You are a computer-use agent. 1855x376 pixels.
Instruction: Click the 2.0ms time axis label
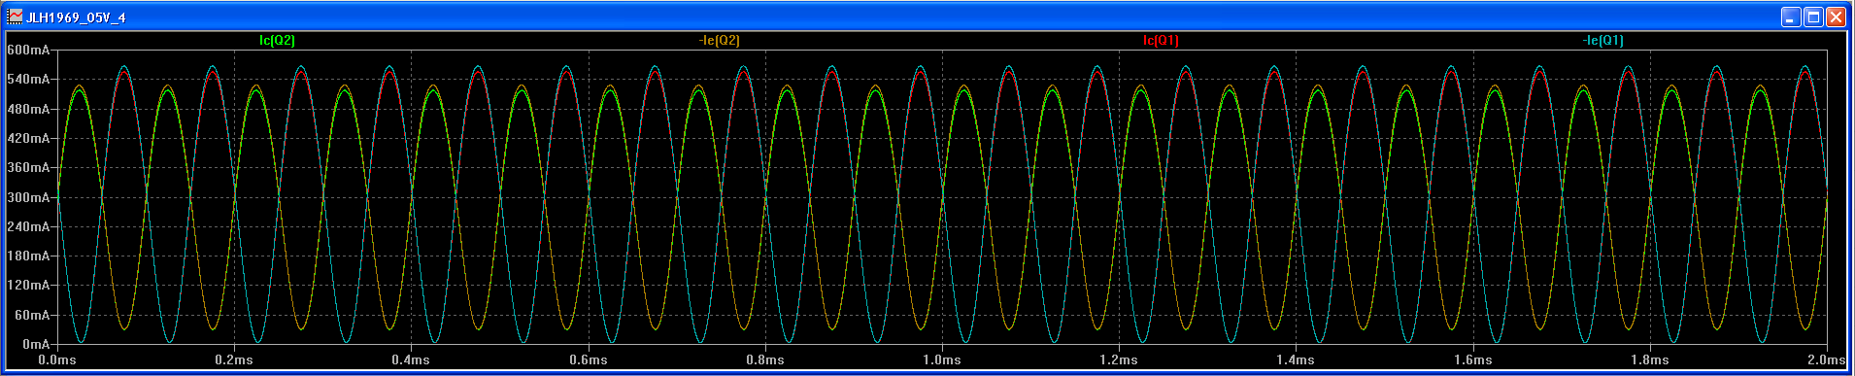pos(1826,360)
